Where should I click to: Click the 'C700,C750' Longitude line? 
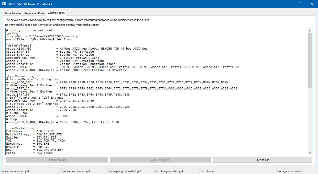pyautogui.click(x=41, y=110)
